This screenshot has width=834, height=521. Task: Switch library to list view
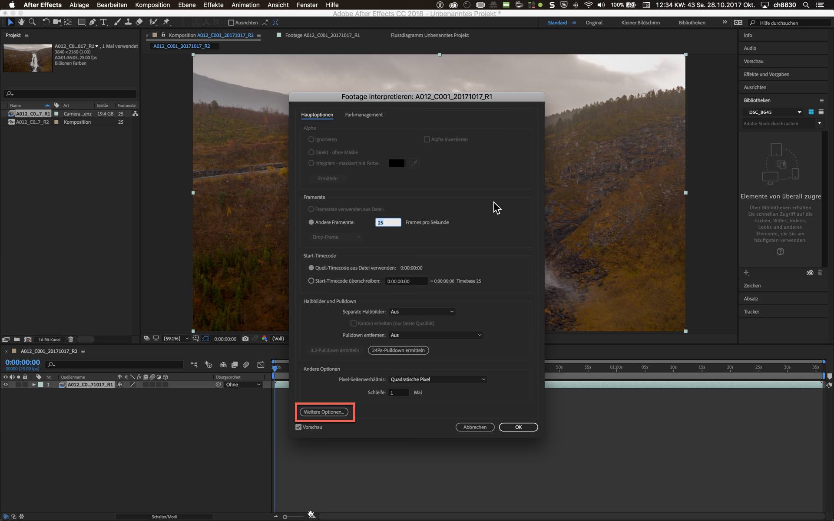click(821, 112)
